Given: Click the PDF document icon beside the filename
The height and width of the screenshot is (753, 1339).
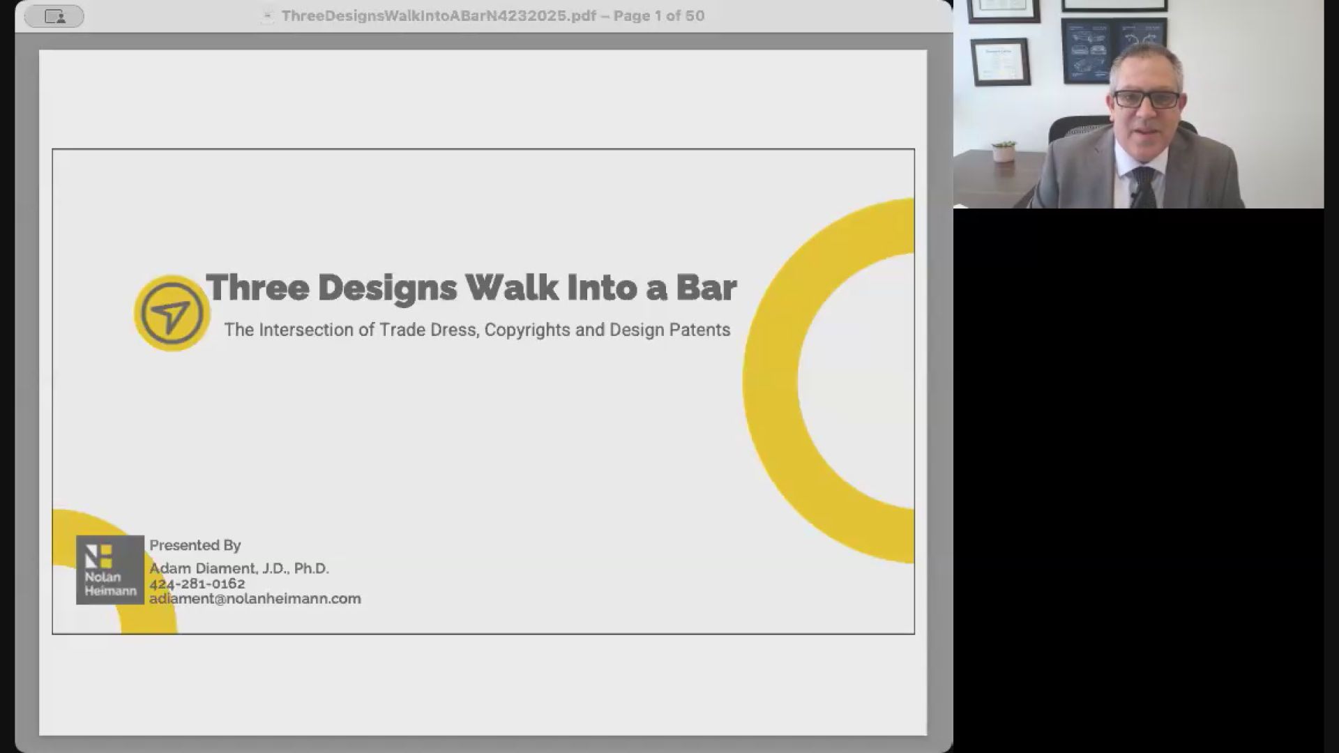Looking at the screenshot, I should point(267,15).
